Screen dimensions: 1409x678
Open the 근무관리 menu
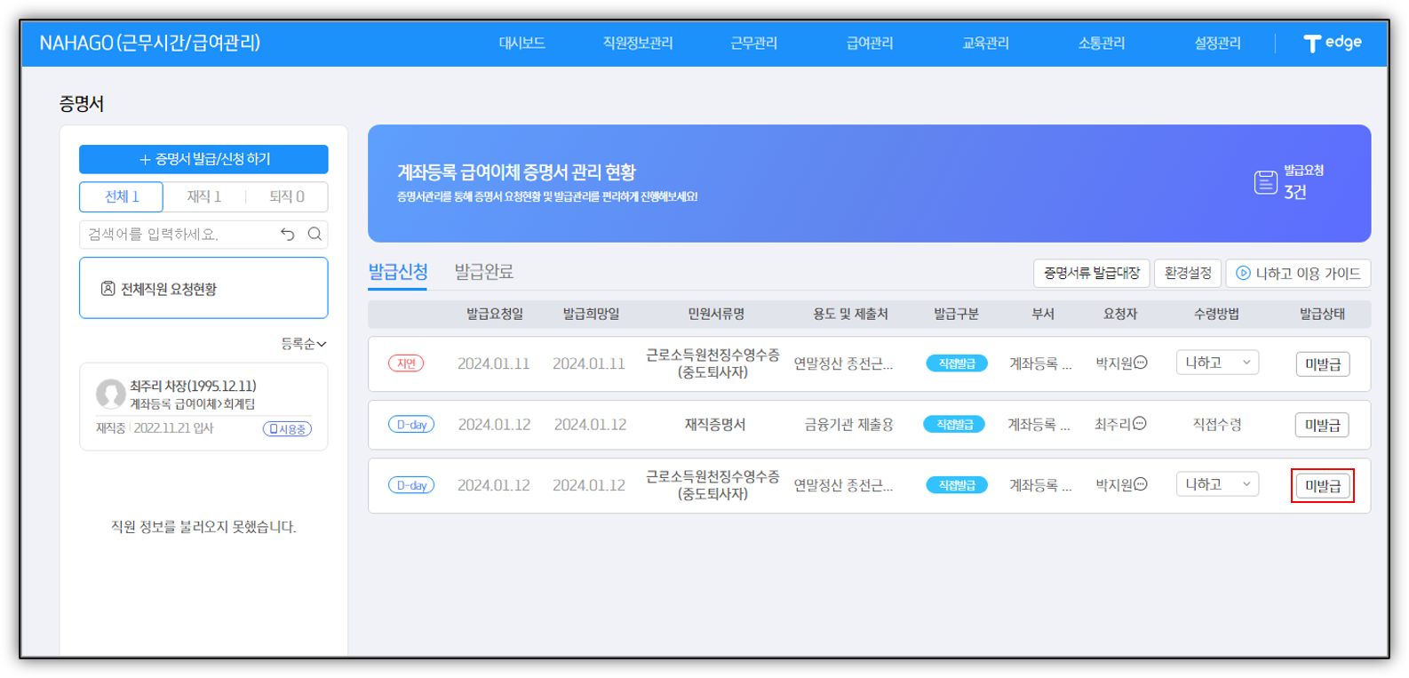[753, 43]
